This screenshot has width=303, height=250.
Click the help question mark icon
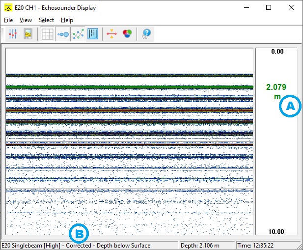(146, 34)
